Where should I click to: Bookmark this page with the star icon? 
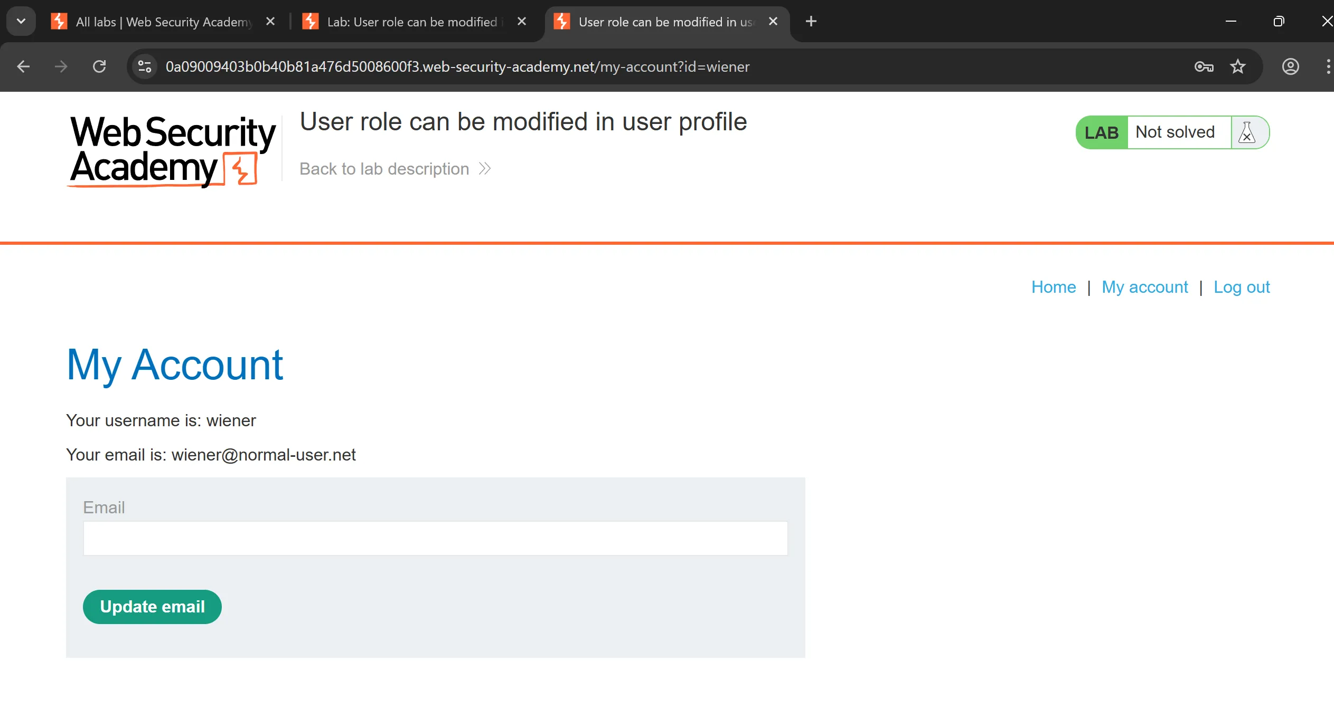[x=1238, y=66]
